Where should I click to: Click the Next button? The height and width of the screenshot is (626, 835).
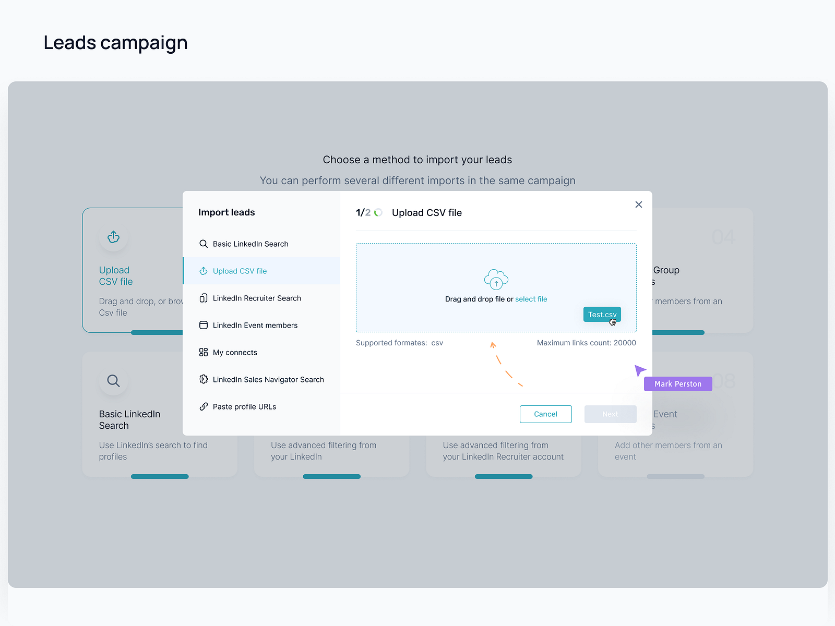tap(610, 414)
